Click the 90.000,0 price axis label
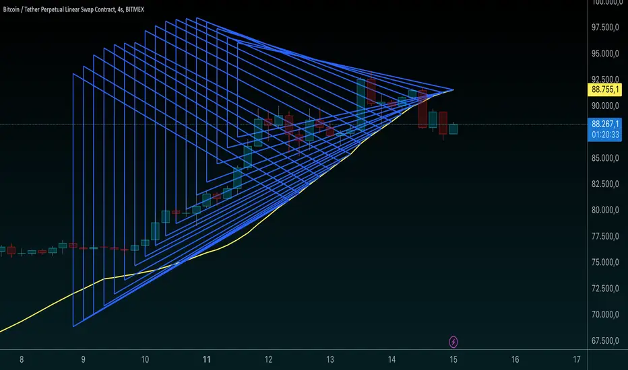The height and width of the screenshot is (370, 628). point(605,106)
